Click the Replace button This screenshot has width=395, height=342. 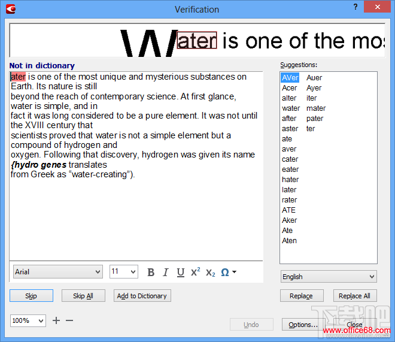pos(301,296)
